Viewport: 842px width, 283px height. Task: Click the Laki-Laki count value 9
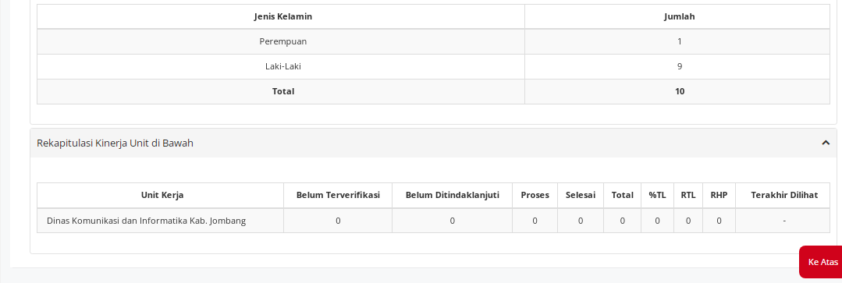coord(679,66)
